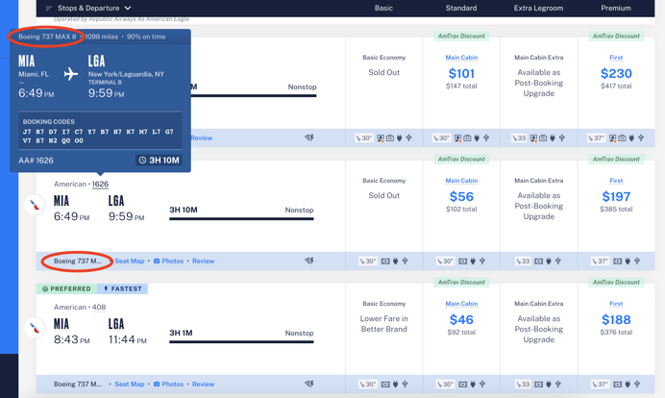Click the sort lines icon beside Stops & Departure
Screen dimensions: 665x398
[49, 9]
